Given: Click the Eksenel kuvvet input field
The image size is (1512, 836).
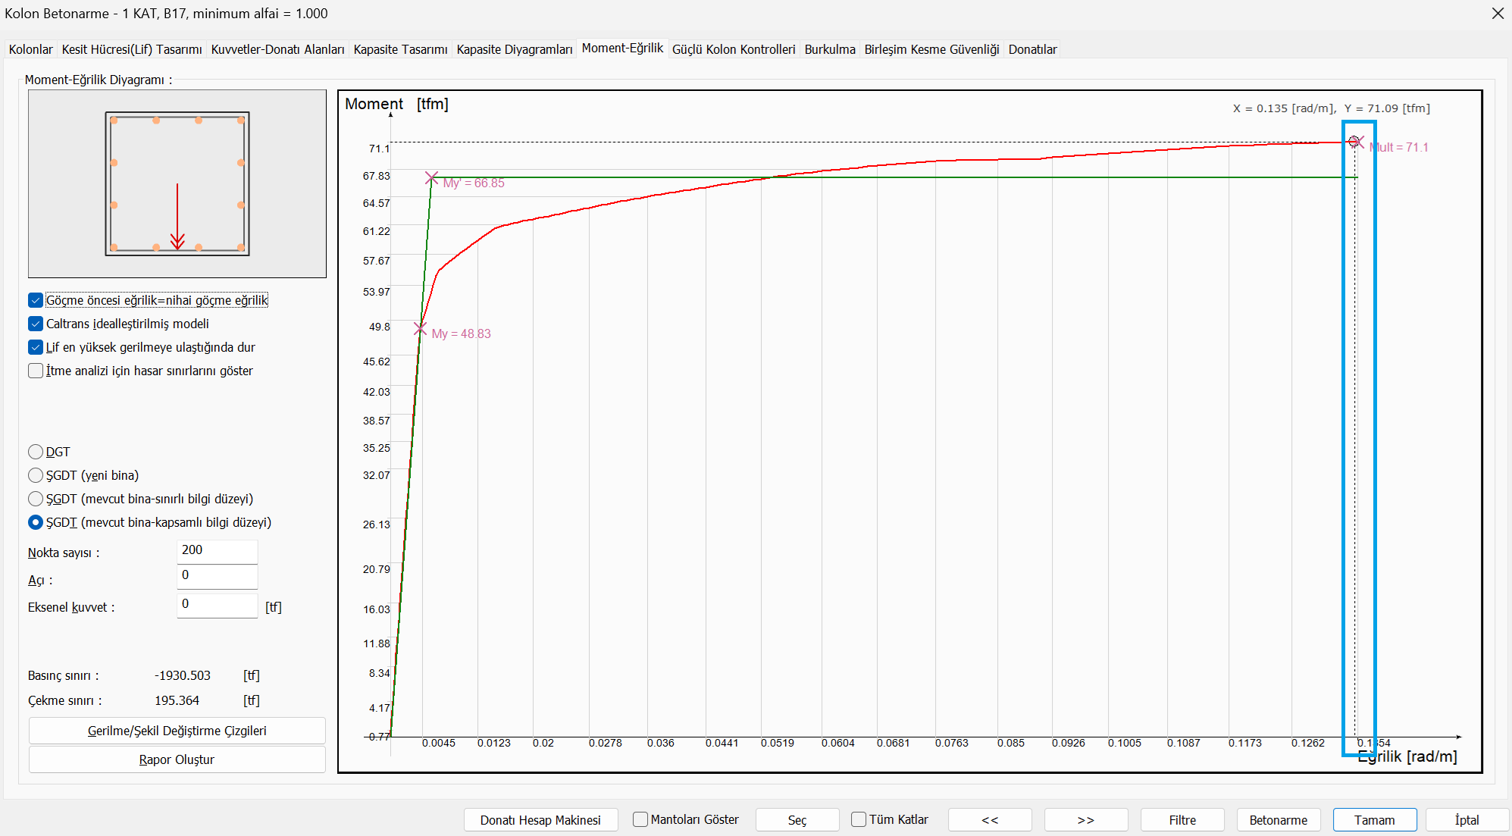Looking at the screenshot, I should [x=217, y=605].
